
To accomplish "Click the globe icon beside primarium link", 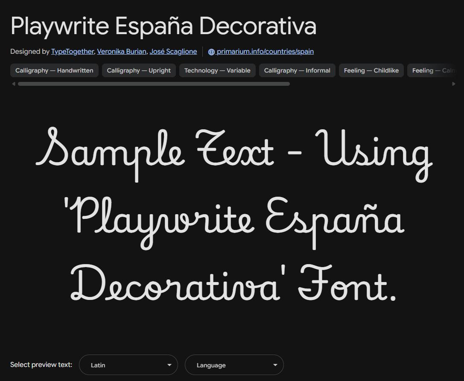I will pos(211,52).
